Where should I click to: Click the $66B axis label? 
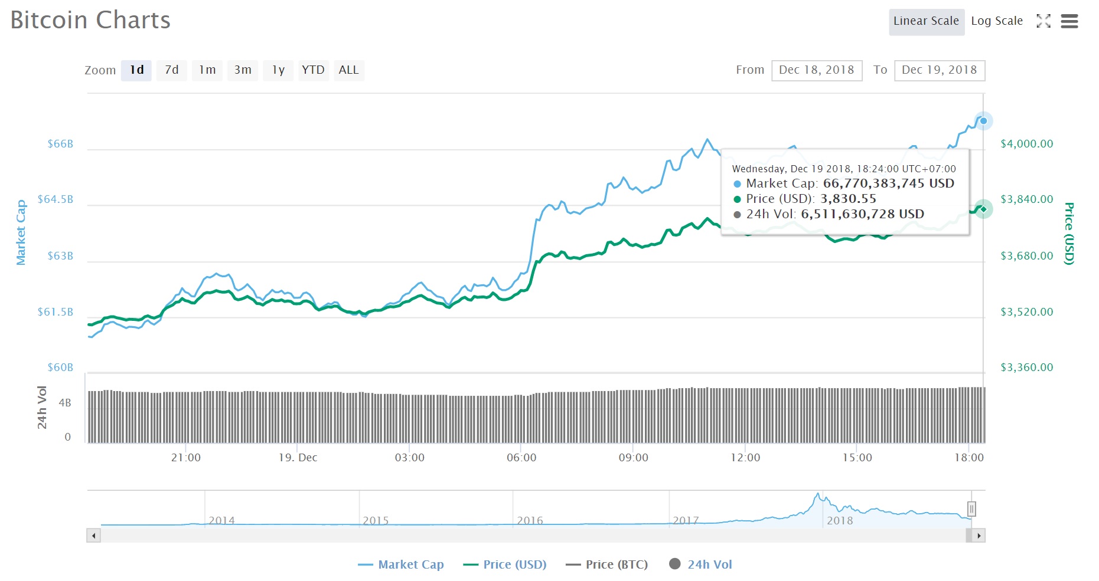[60, 144]
